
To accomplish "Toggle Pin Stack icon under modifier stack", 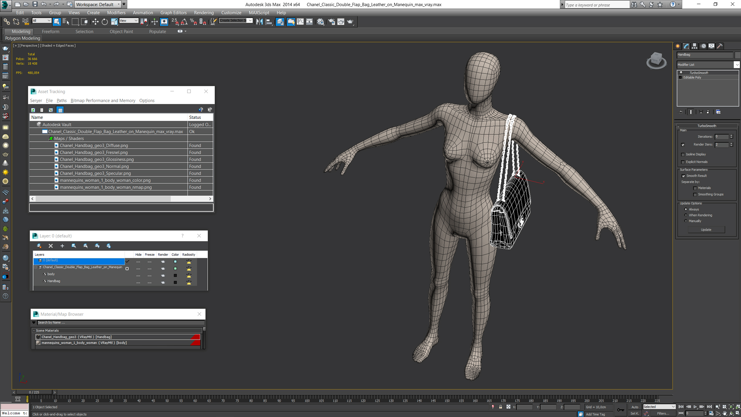I will [681, 112].
